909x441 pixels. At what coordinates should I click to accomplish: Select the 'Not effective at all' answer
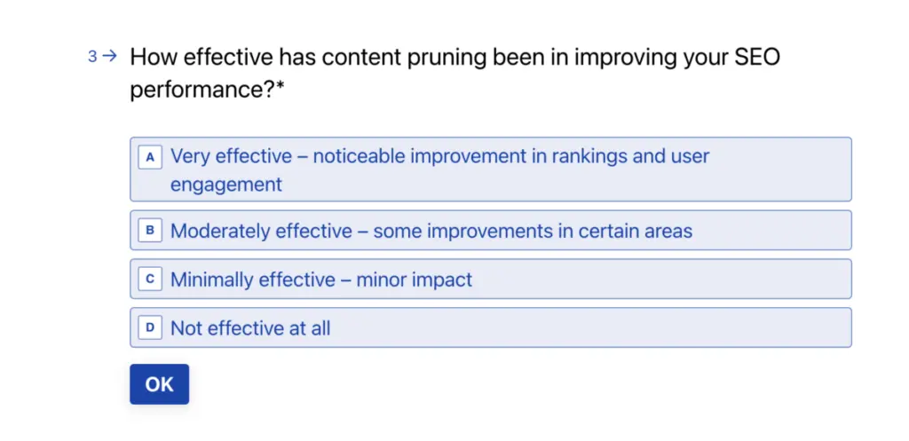tap(490, 328)
